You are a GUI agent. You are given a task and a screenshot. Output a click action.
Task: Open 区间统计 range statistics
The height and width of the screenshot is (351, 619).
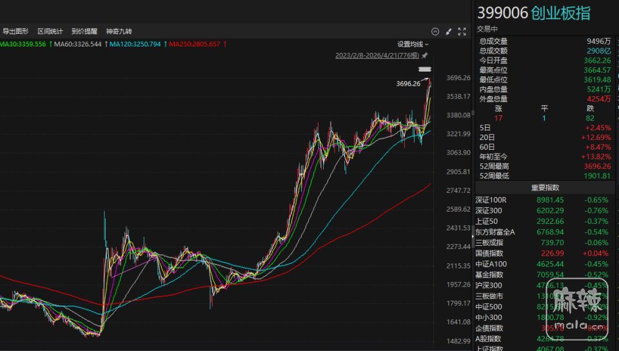50,31
